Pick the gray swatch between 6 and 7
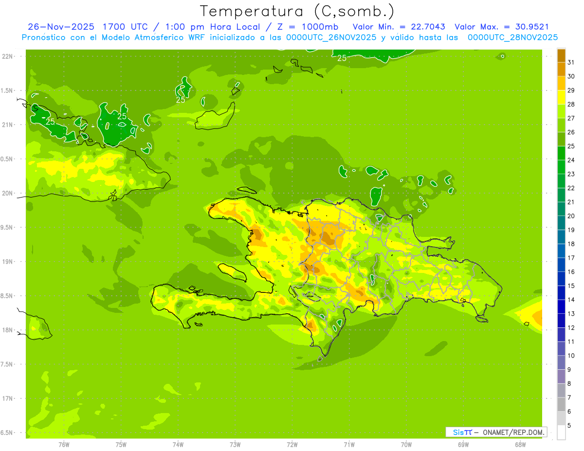 pyautogui.click(x=561, y=404)
